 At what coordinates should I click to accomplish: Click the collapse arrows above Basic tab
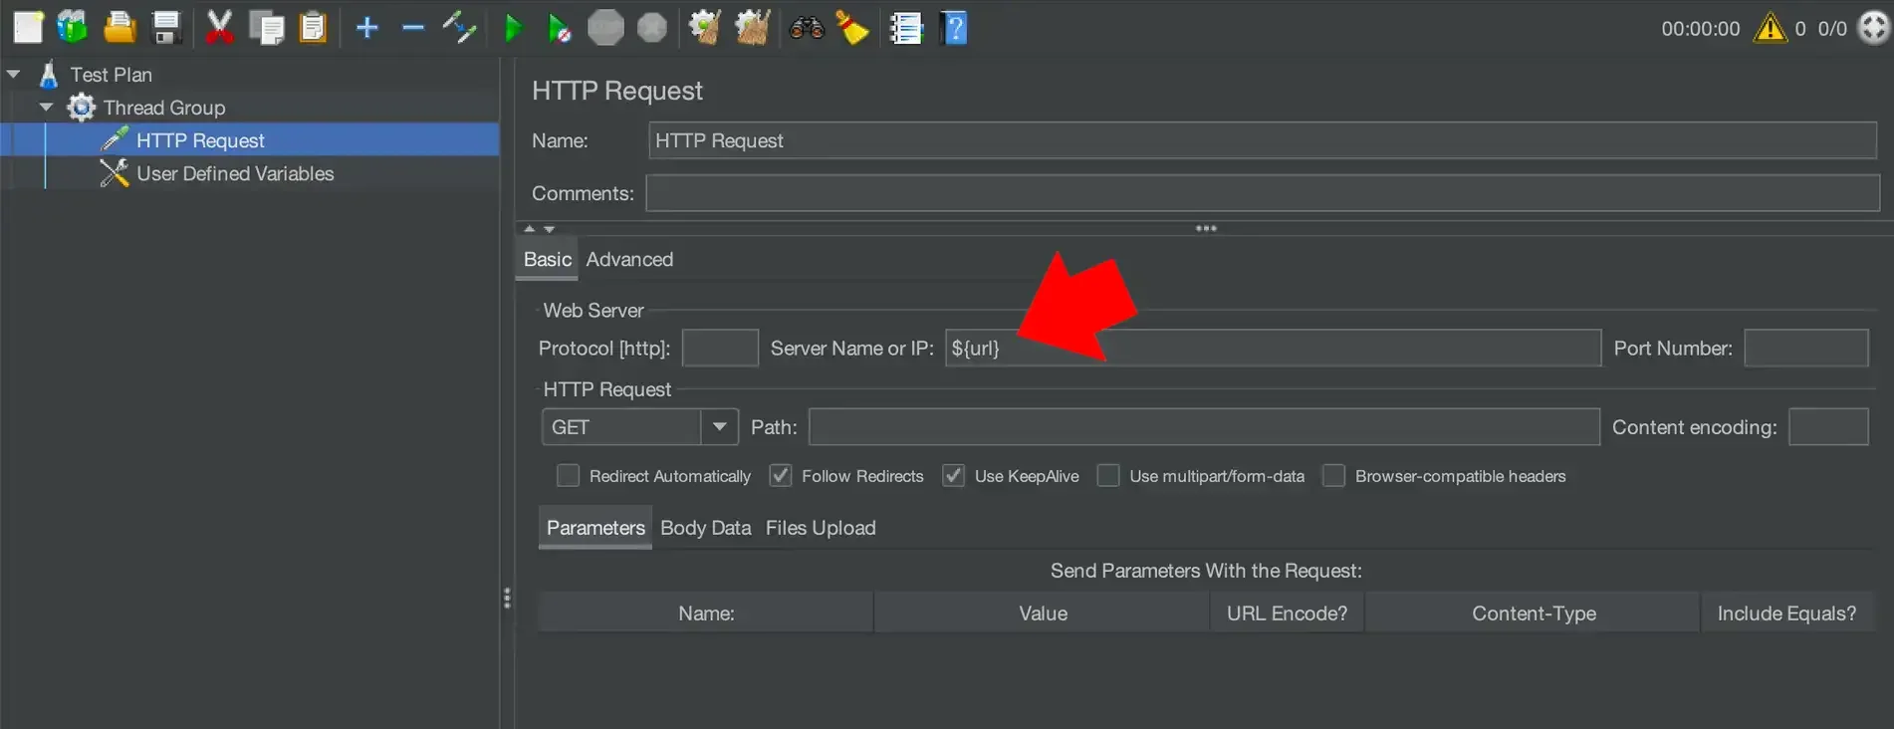[x=539, y=229]
